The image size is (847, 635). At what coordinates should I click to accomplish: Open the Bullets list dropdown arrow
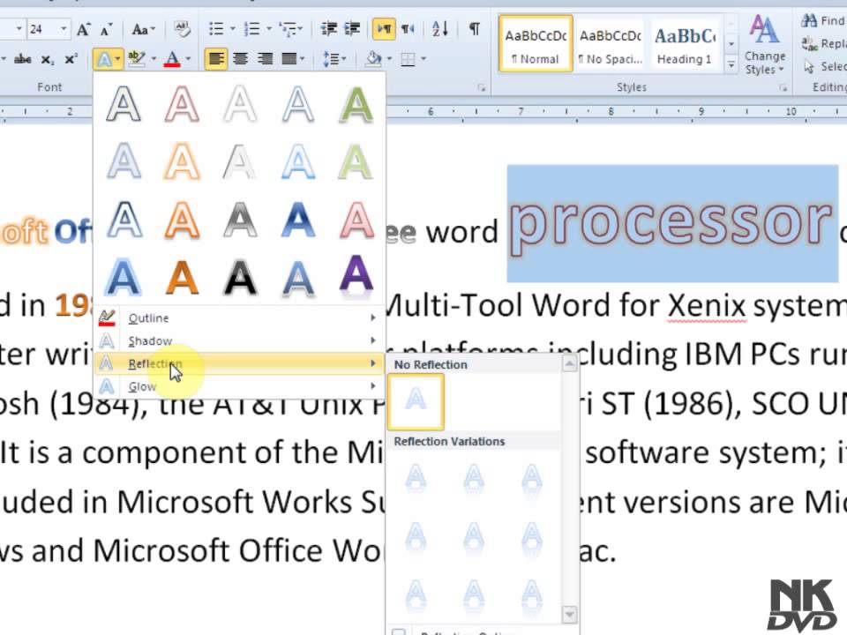(x=233, y=28)
